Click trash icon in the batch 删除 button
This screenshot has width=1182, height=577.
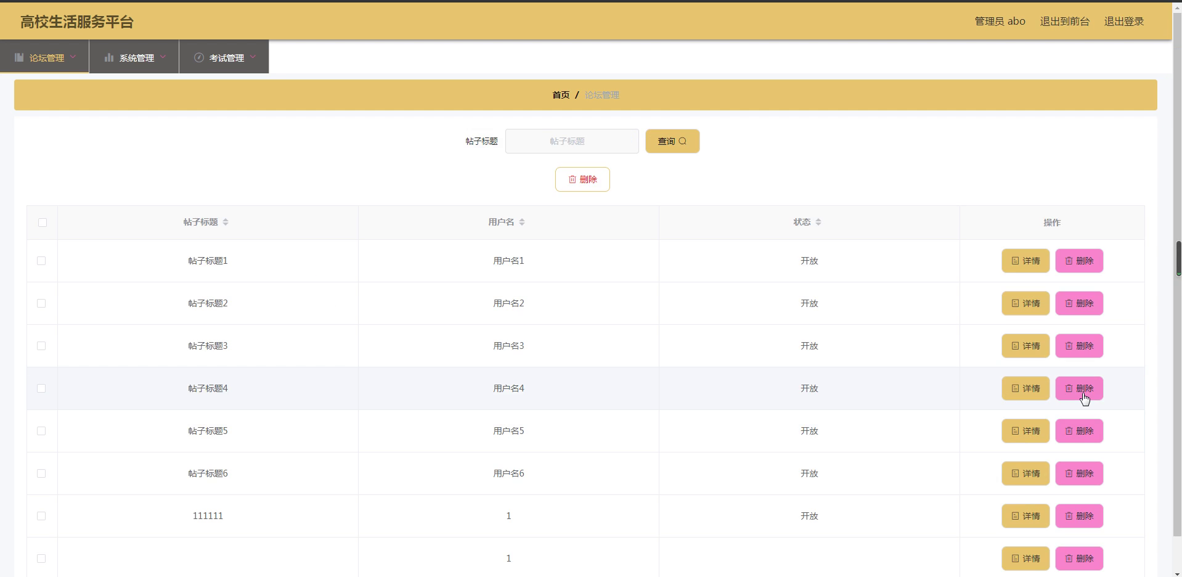click(572, 179)
